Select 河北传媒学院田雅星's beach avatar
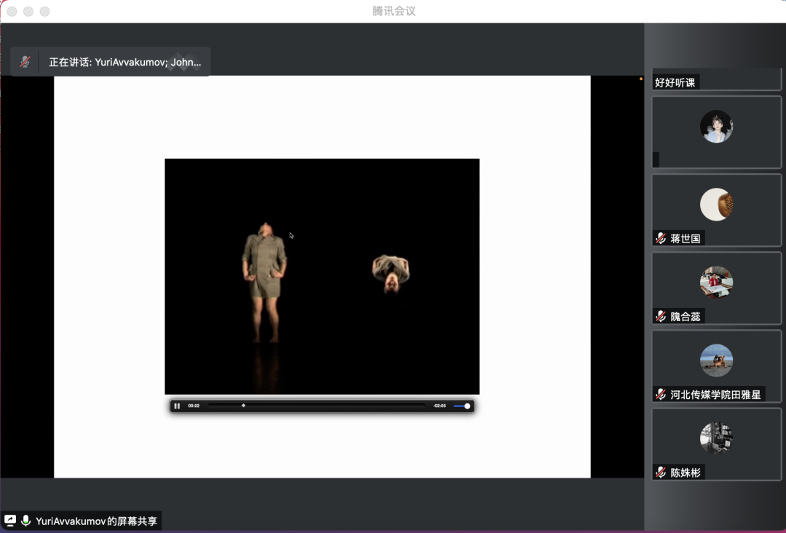This screenshot has height=533, width=786. pyautogui.click(x=716, y=360)
